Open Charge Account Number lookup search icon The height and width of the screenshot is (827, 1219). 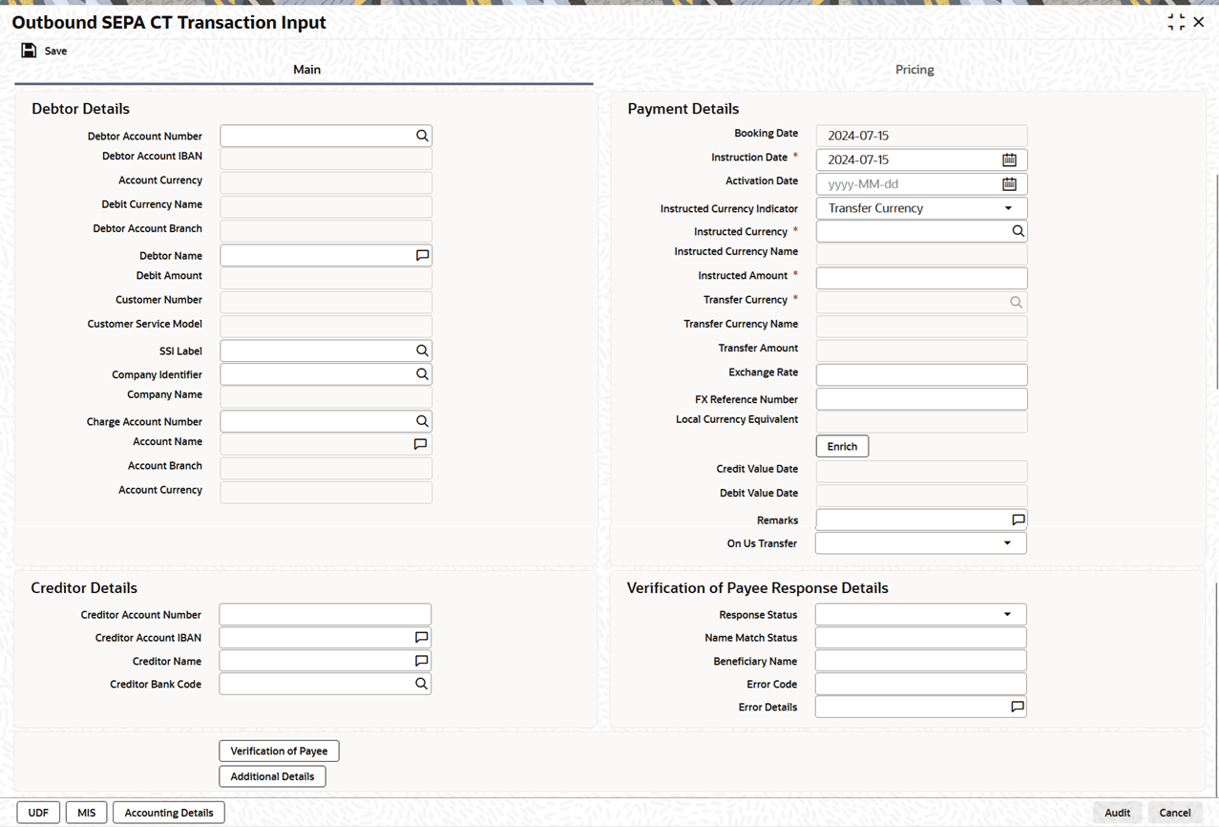[x=422, y=421]
